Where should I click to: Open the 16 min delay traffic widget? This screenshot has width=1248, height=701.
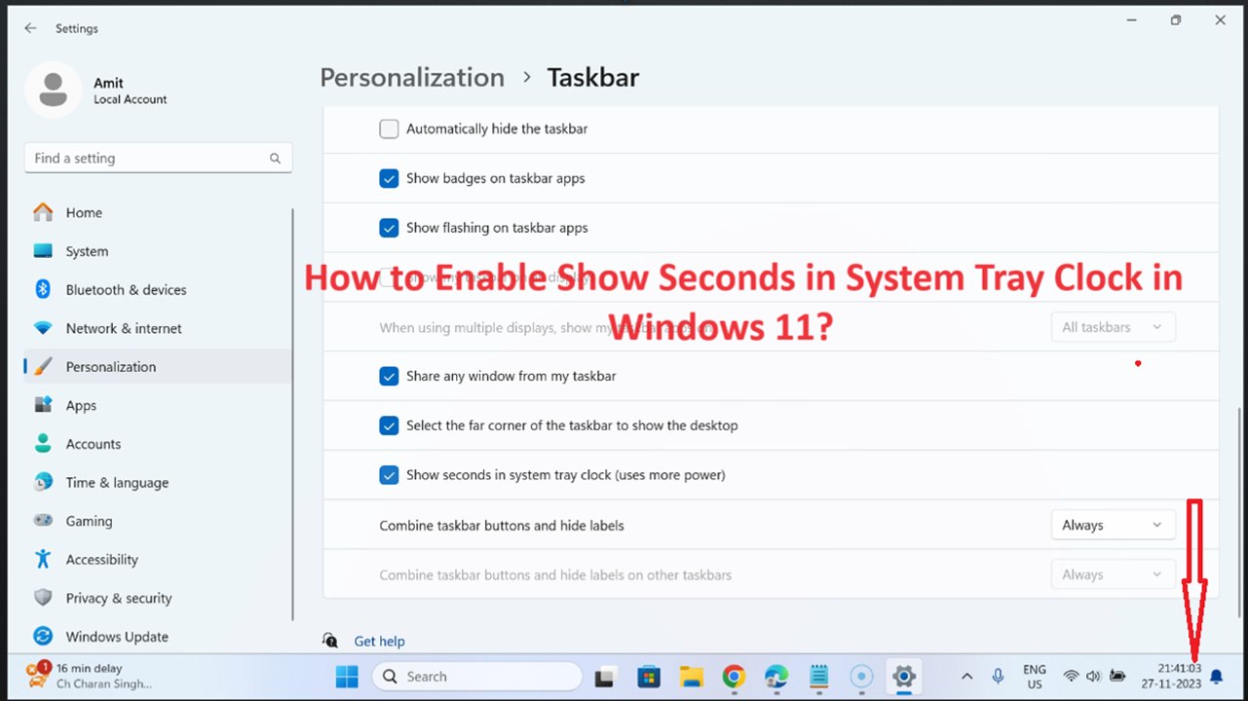[91, 676]
